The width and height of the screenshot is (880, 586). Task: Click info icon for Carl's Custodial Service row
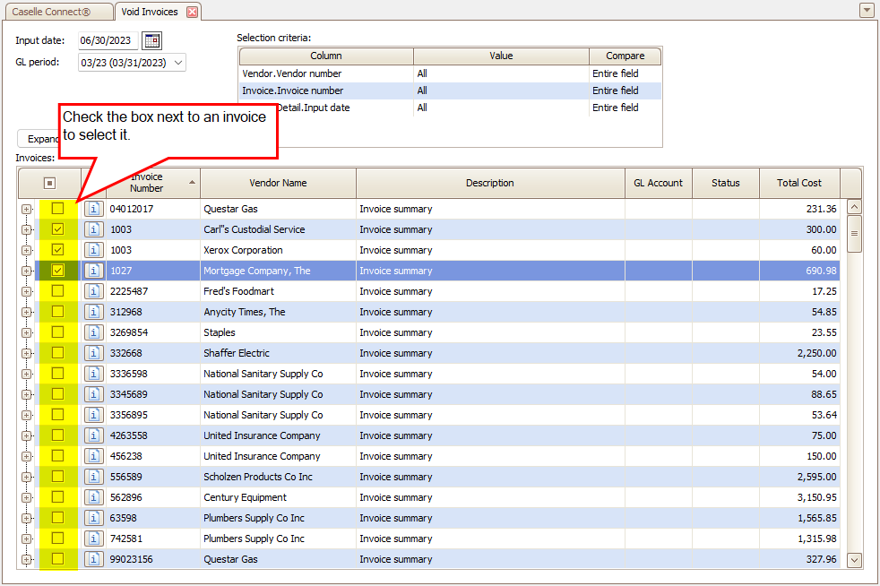pyautogui.click(x=93, y=229)
